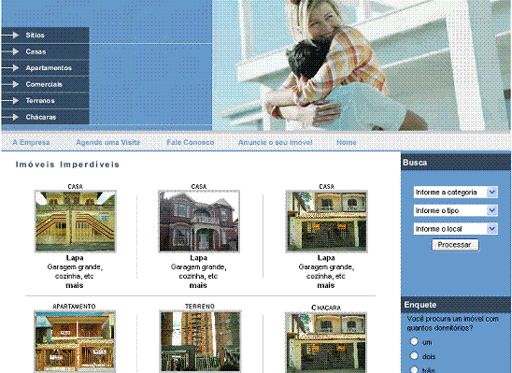Viewport: 512px width, 373px height.
Task: Open 'Fale Conosco' link
Action: (x=191, y=142)
